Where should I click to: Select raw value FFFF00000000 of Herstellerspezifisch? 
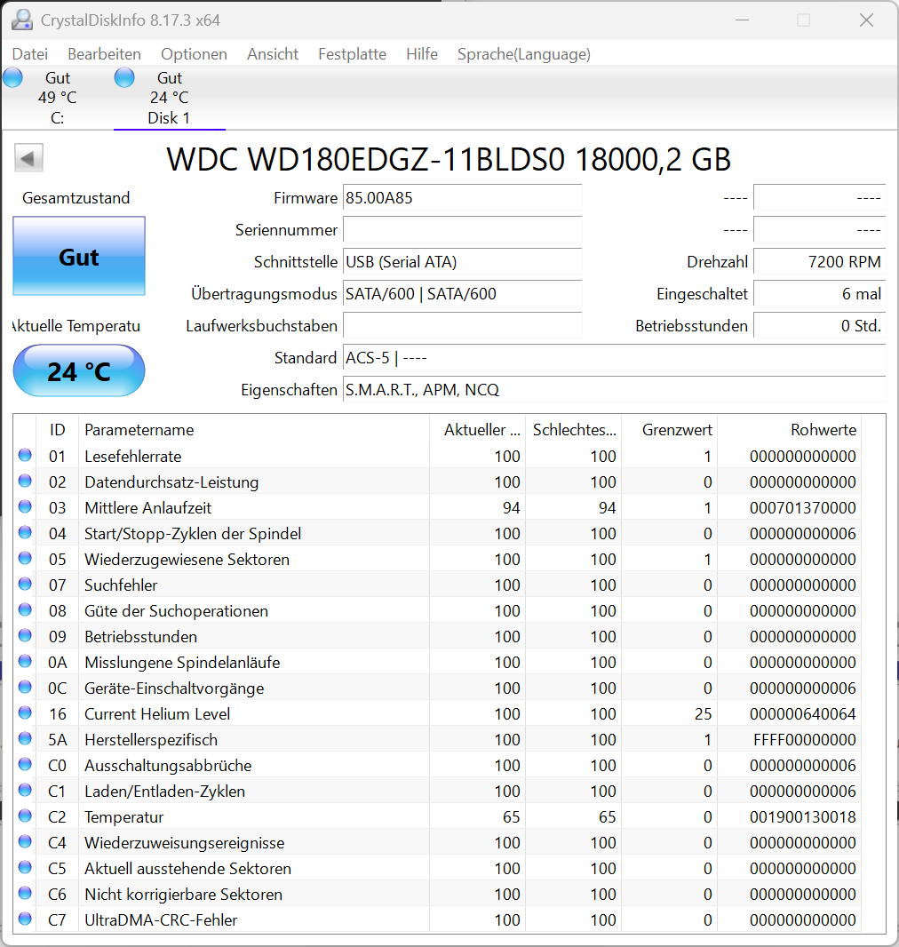coord(804,740)
